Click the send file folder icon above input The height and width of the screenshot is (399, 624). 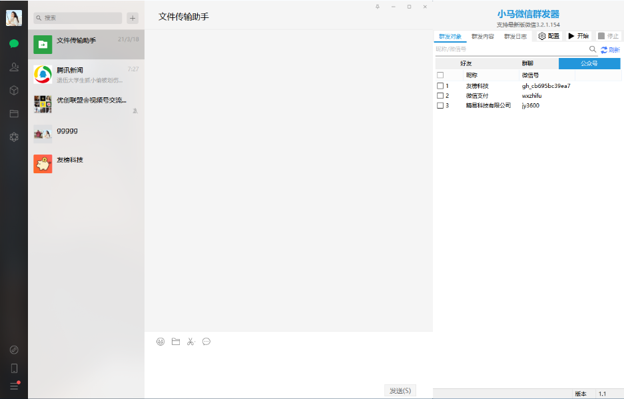pos(176,342)
